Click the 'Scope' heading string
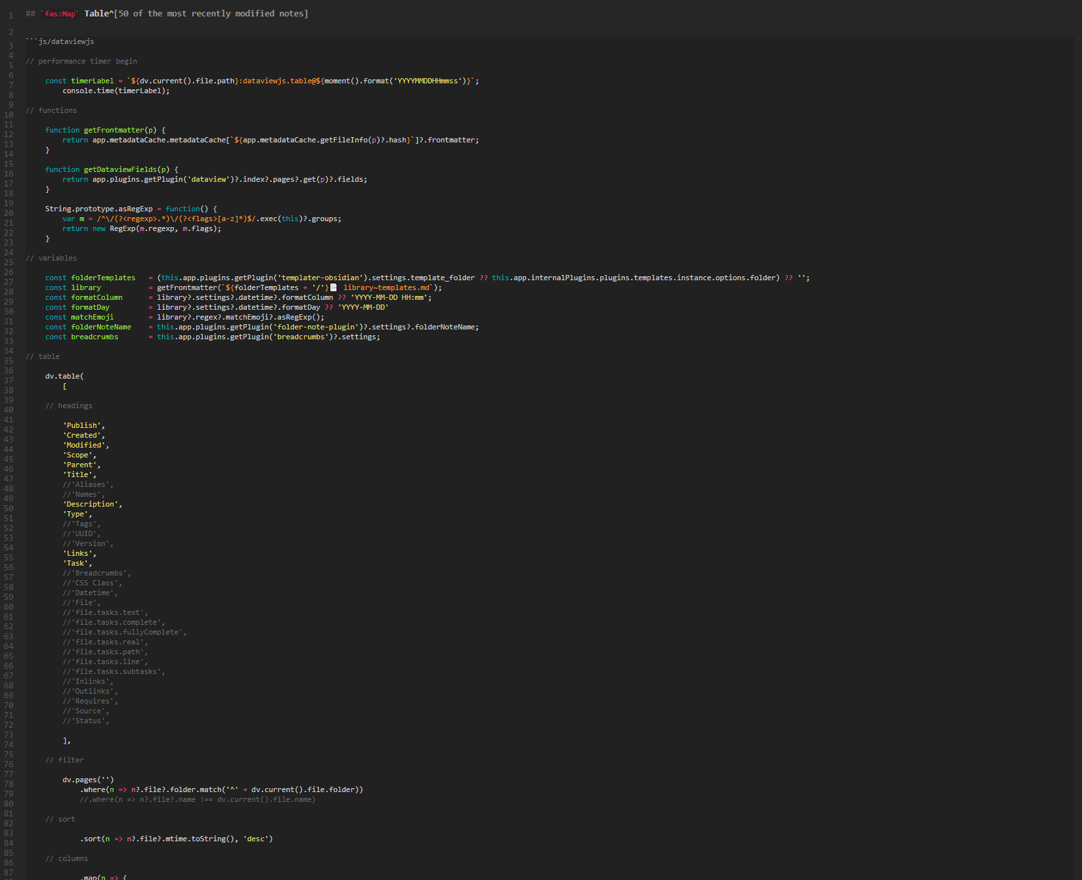1082x880 pixels. (77, 455)
